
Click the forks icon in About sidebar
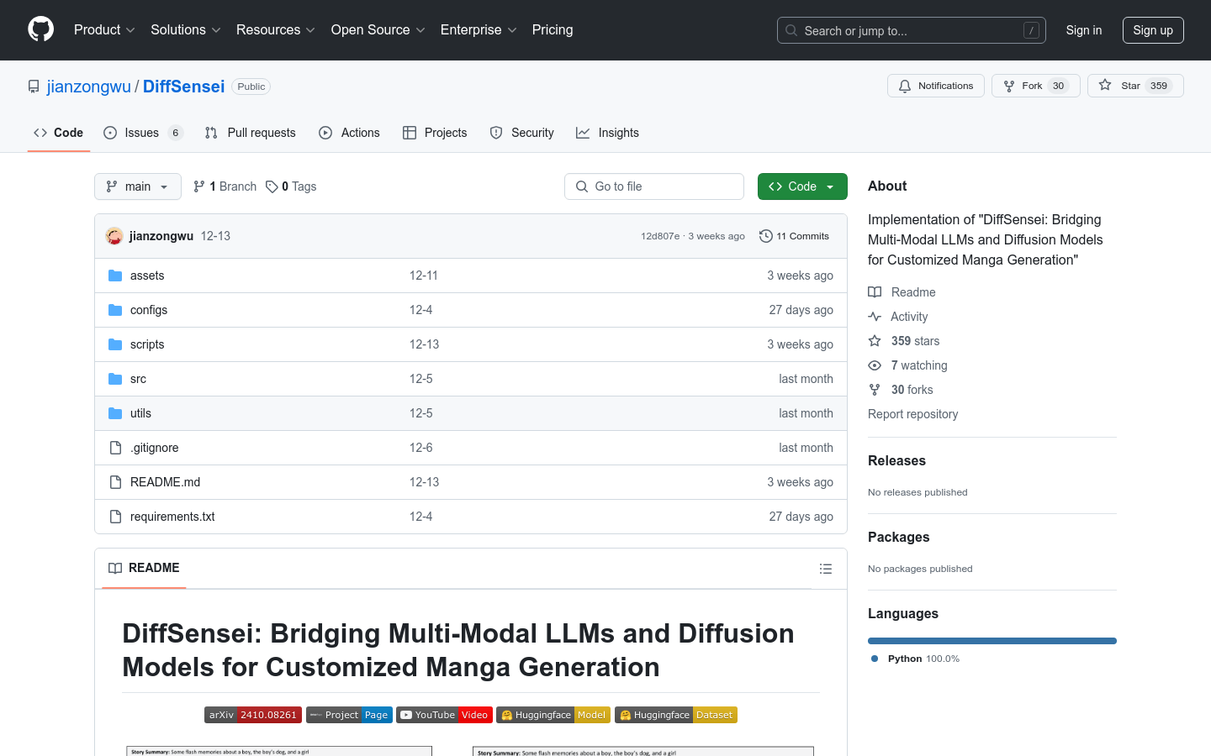[x=875, y=390]
